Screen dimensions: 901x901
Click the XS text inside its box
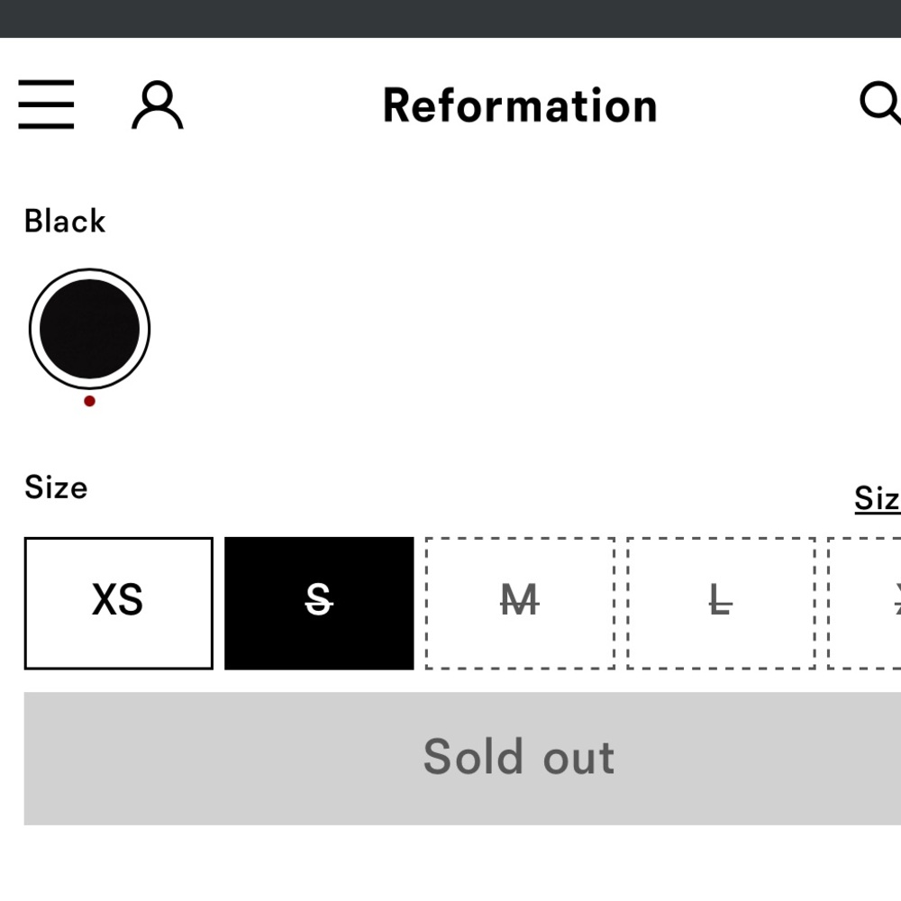117,600
